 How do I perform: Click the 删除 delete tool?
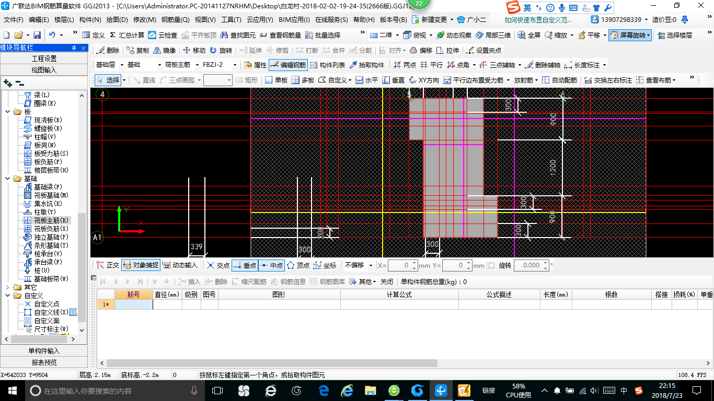pyautogui.click(x=108, y=50)
